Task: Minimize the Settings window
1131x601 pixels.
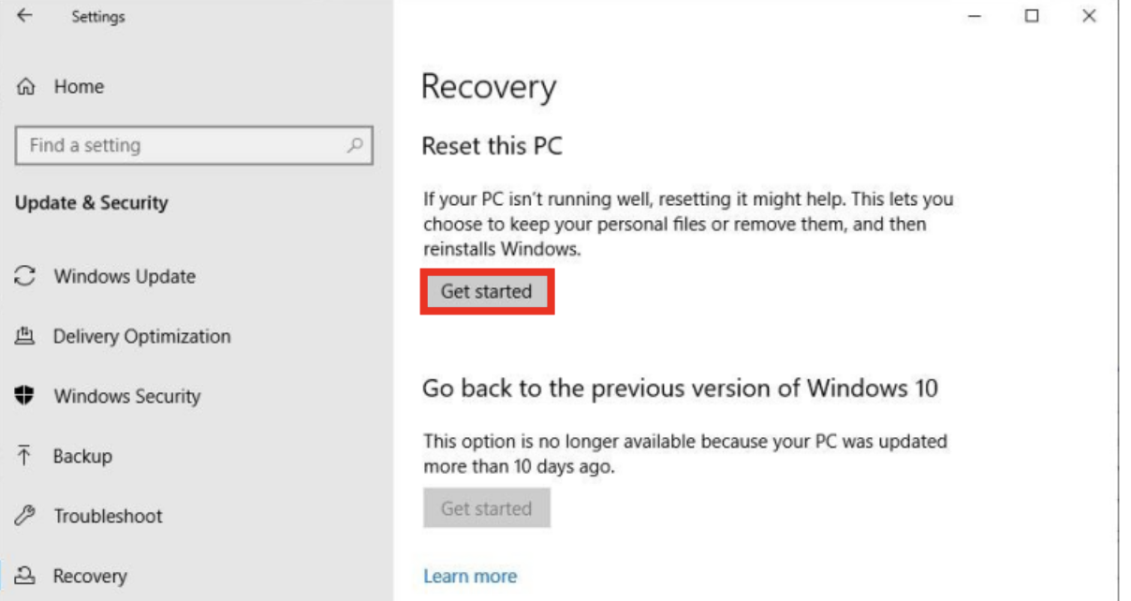Action: pyautogui.click(x=974, y=16)
